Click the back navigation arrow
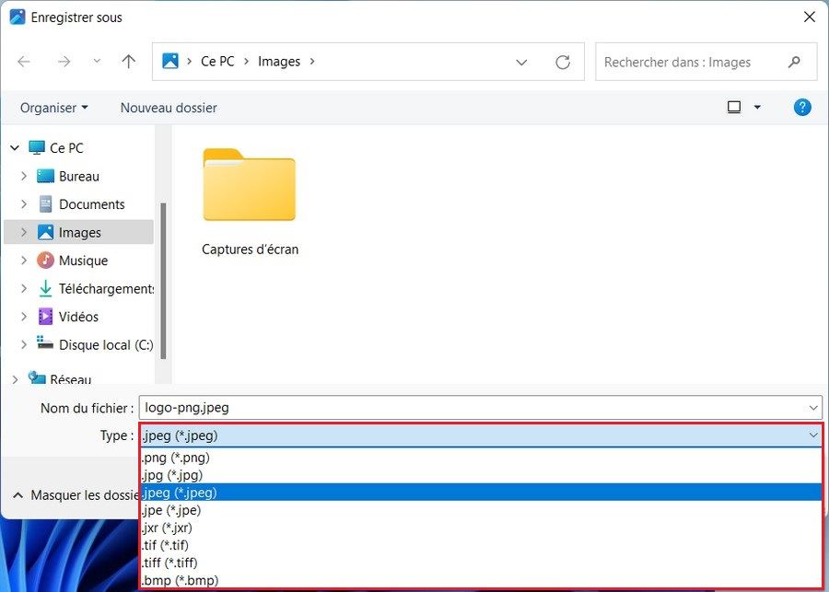 [x=24, y=62]
